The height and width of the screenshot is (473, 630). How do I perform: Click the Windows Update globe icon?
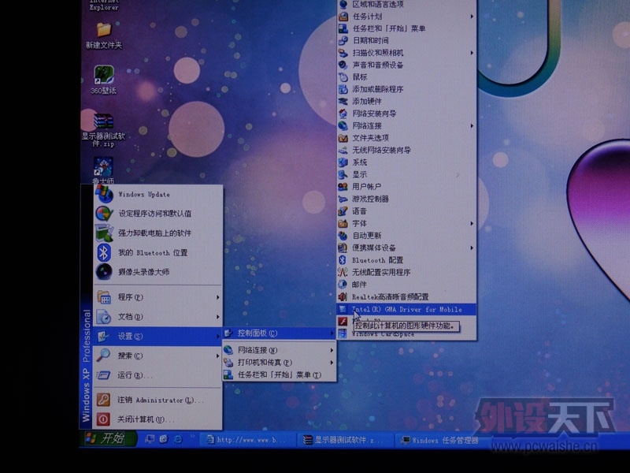pyautogui.click(x=104, y=194)
